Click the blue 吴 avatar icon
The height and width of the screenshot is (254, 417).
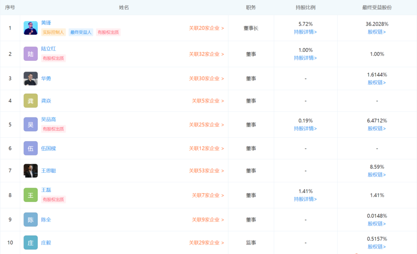point(31,124)
